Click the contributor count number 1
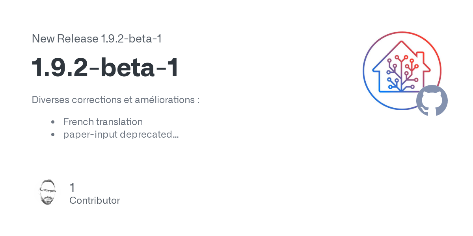Viewport: 473px width, 236px height. click(72, 188)
